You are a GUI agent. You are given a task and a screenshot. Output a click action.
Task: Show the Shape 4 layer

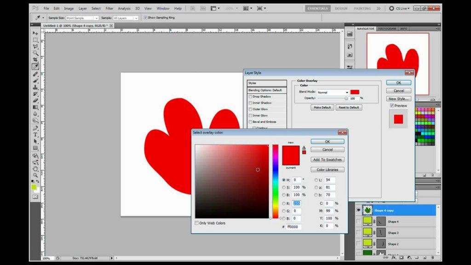tap(358, 221)
